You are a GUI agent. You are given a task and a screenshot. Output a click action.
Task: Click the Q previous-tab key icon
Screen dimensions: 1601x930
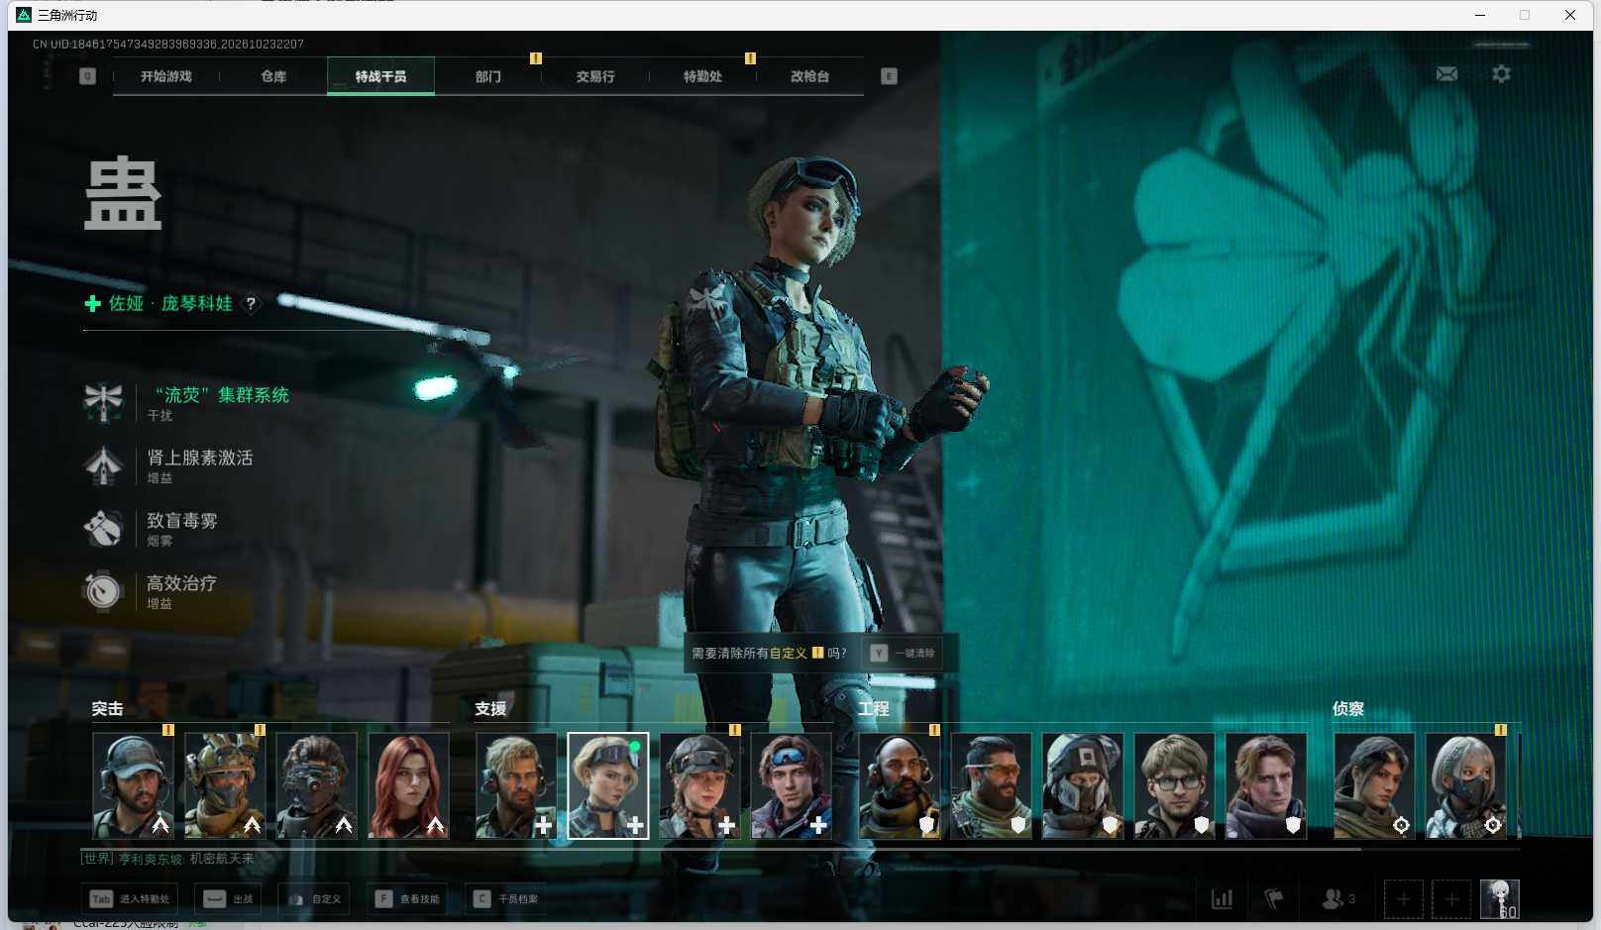87,76
